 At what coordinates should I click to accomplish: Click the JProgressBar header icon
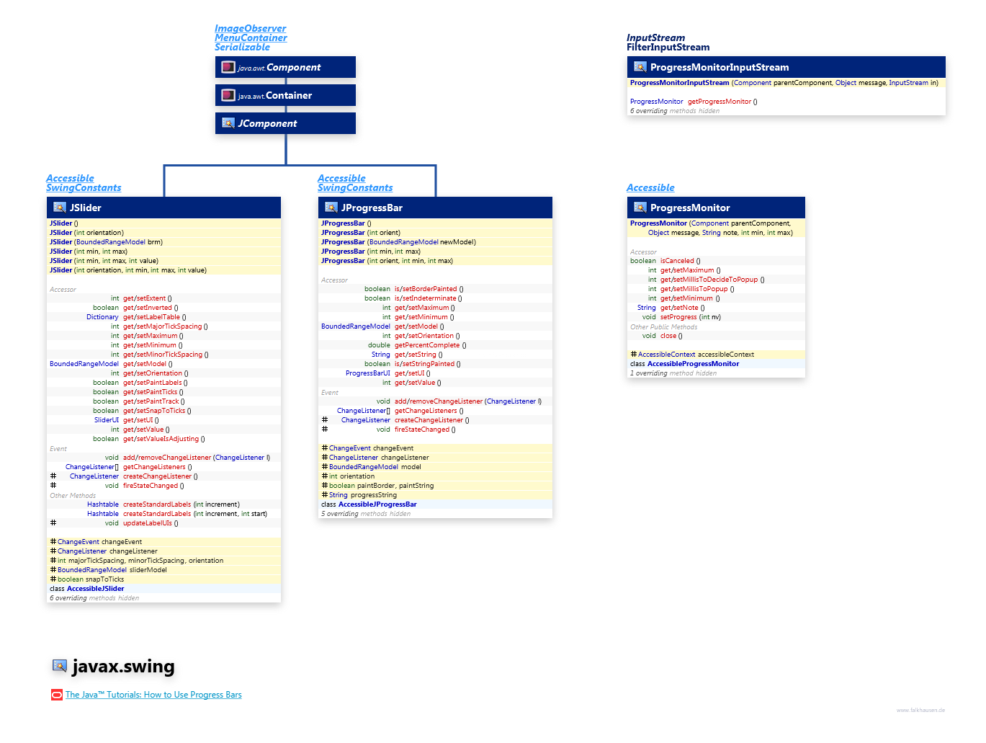331,208
